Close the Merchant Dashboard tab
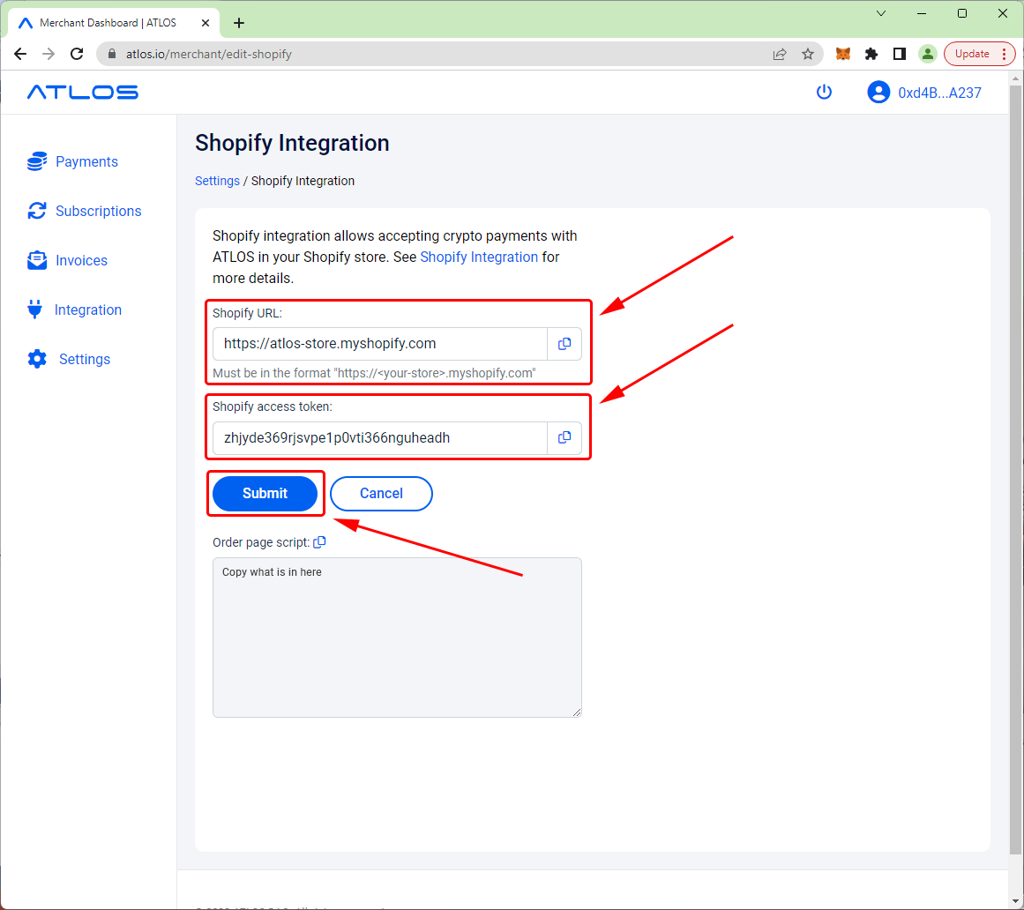This screenshot has width=1024, height=910. 205,23
